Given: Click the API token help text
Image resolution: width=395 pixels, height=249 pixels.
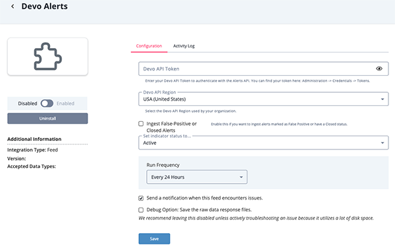Looking at the screenshot, I should click(x=257, y=81).
